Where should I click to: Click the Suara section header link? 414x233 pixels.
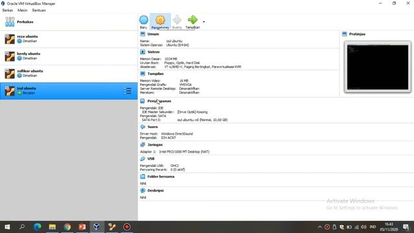click(153, 127)
